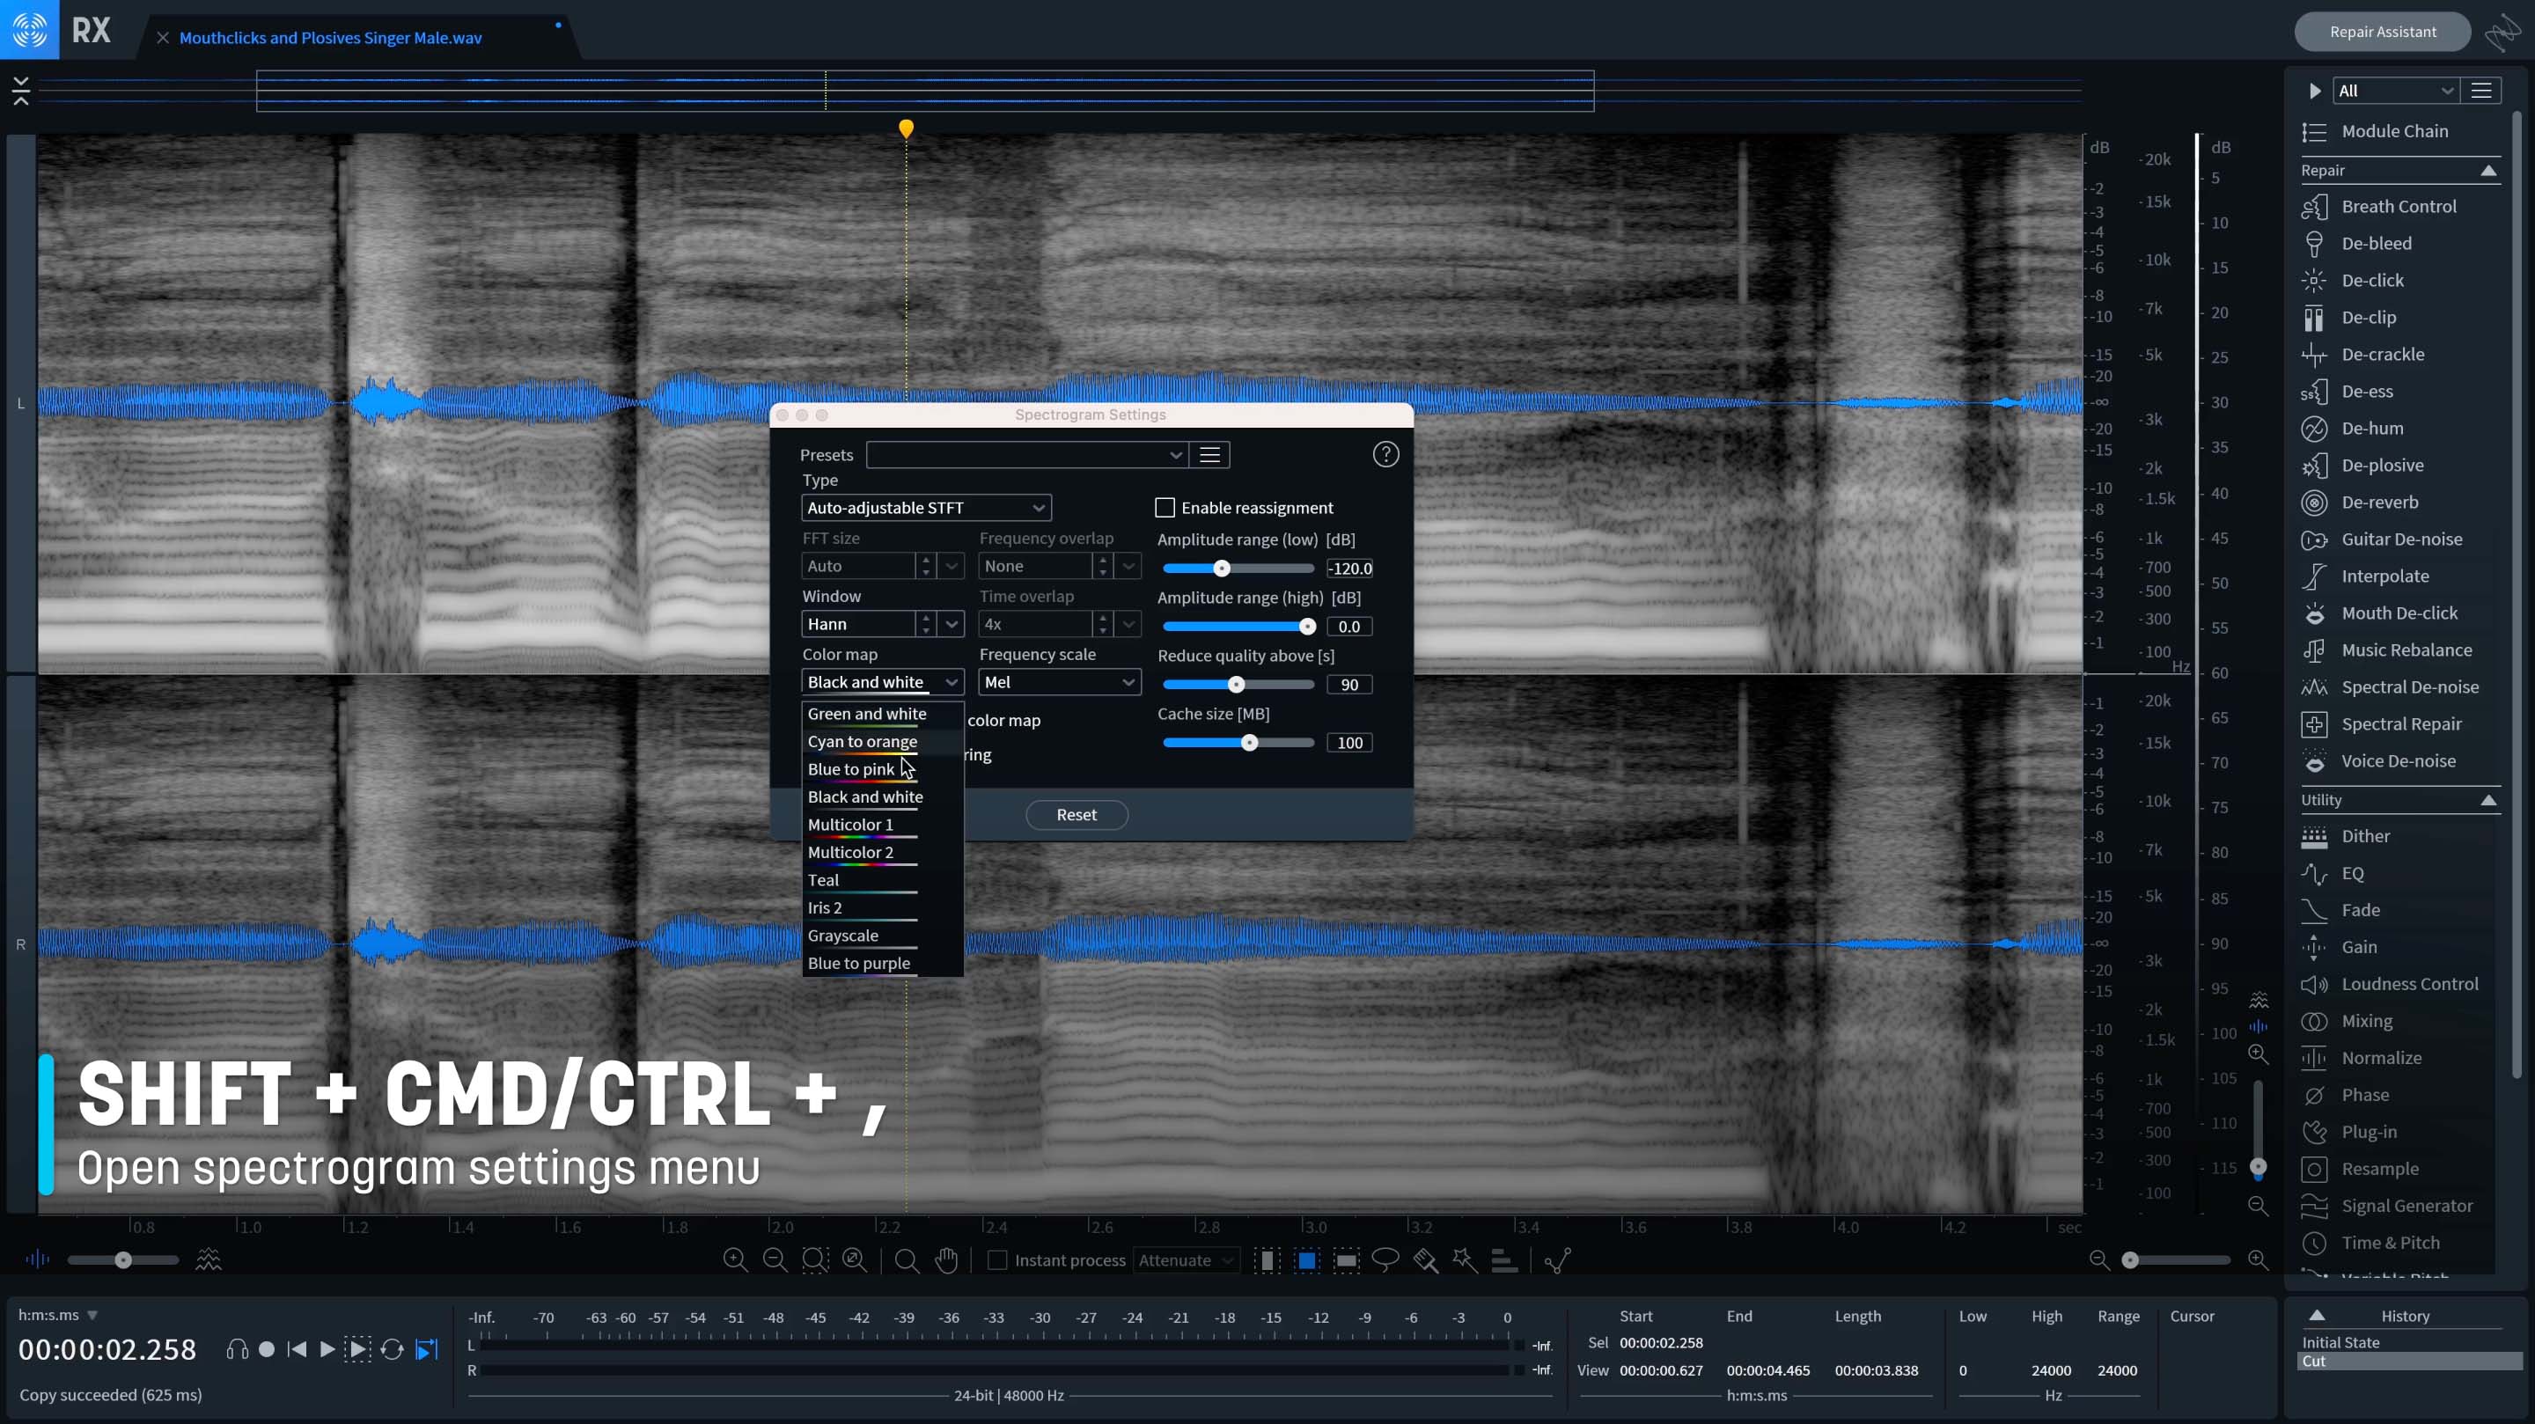2535x1424 pixels.
Task: Select the lasso selection tool
Action: click(x=1385, y=1259)
